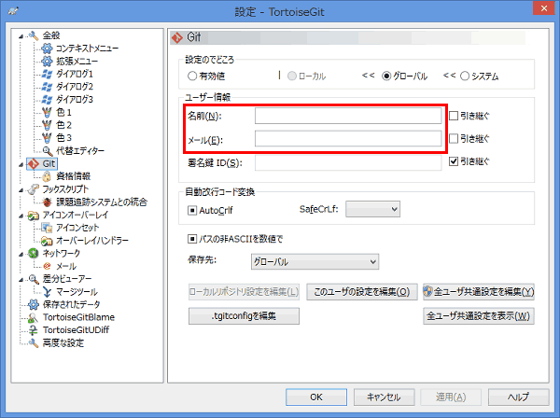560x418 pixels.
Task: Click the wrench icon for 高度な設定
Action: (x=34, y=343)
